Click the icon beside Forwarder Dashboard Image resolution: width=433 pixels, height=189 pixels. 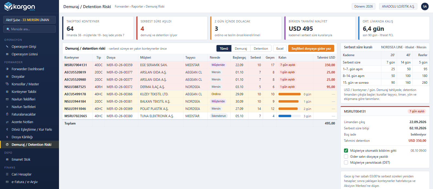click(7, 69)
